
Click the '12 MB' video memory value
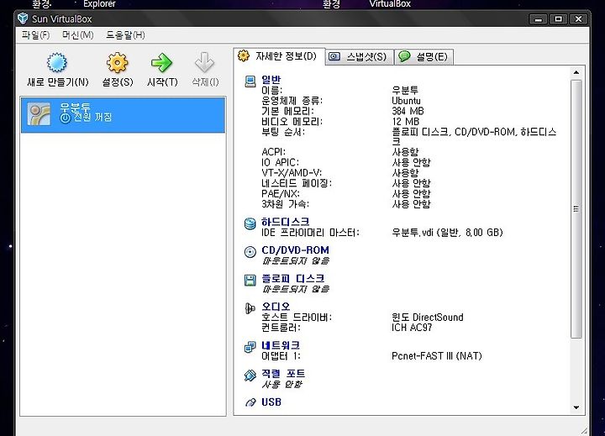pos(406,122)
